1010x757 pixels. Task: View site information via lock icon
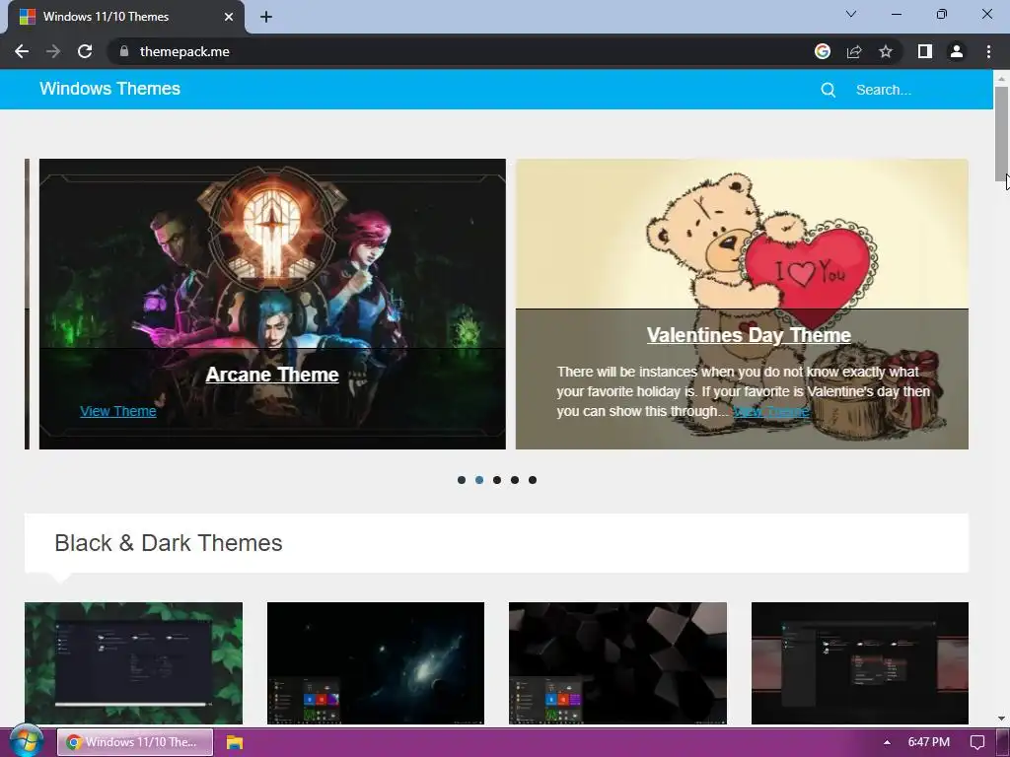pos(124,51)
